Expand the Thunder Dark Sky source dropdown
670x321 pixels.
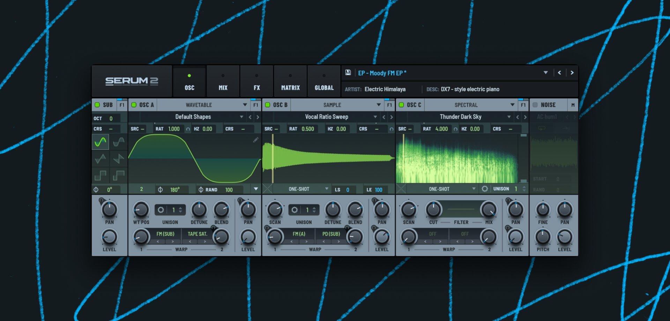[509, 117]
